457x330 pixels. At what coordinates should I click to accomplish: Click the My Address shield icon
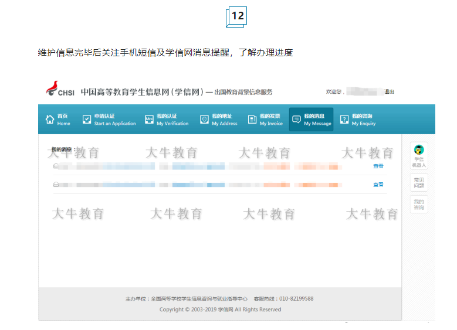coord(204,120)
